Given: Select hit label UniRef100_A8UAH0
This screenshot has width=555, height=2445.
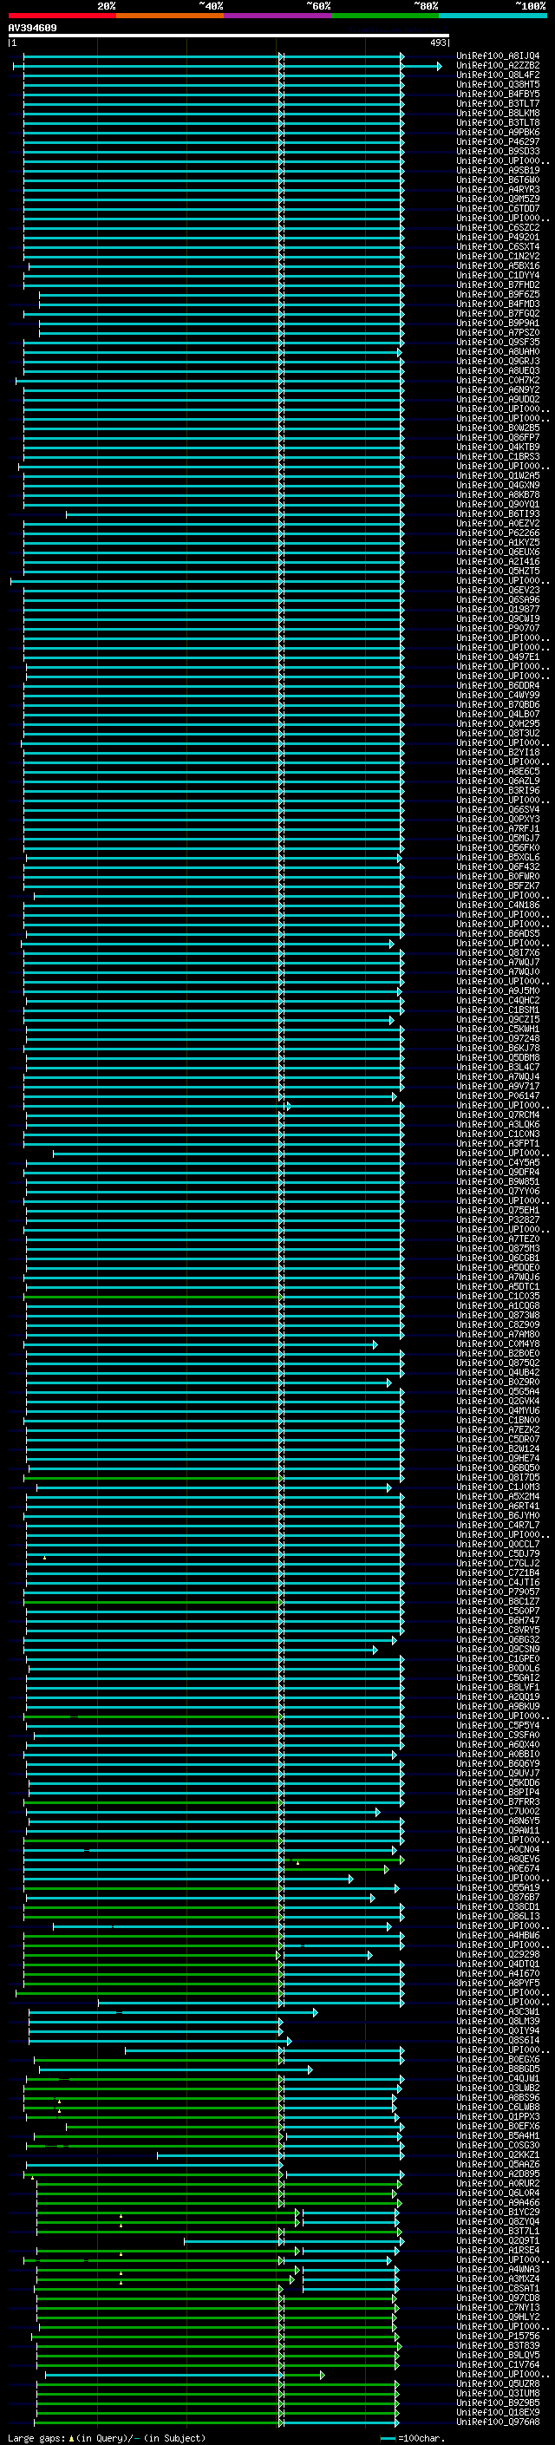Looking at the screenshot, I should 498,352.
